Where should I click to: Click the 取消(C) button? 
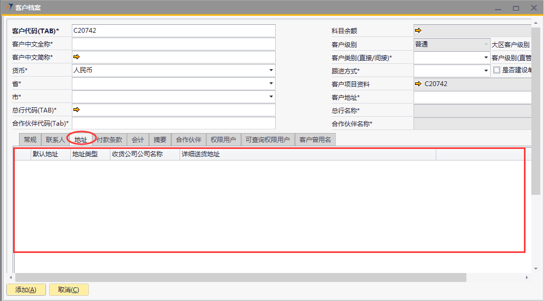[x=69, y=290]
